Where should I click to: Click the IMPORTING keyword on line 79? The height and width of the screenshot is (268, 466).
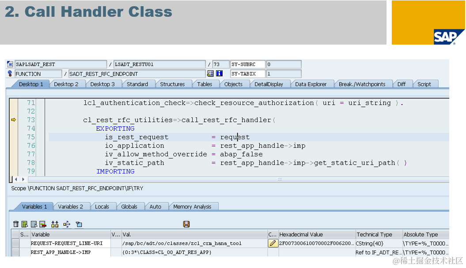(x=115, y=171)
